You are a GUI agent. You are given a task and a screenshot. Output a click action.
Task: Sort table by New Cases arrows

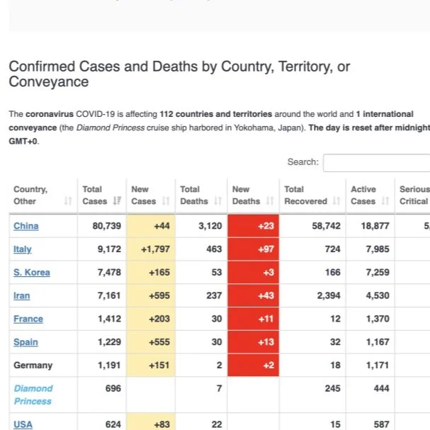point(166,200)
